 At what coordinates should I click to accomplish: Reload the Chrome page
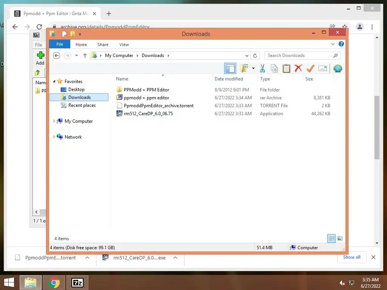coord(39,27)
